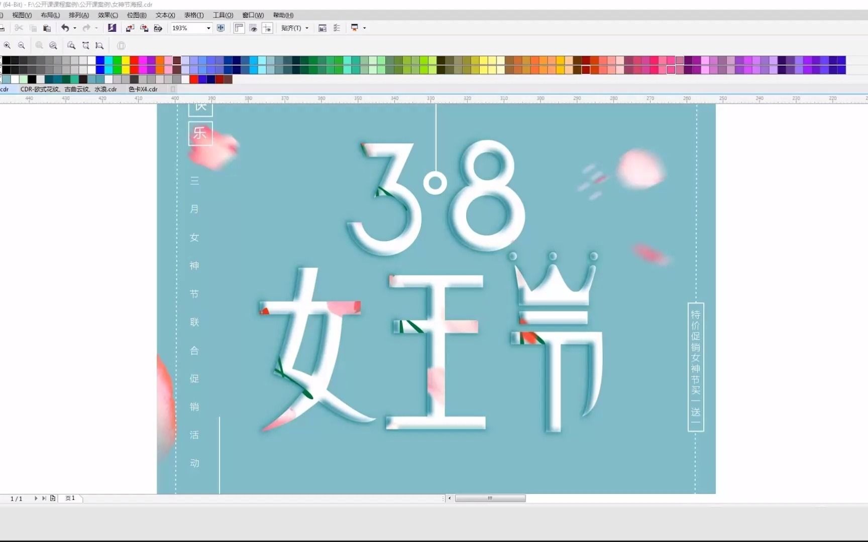Toggle the show rulers button
This screenshot has height=542, width=868.
point(239,28)
